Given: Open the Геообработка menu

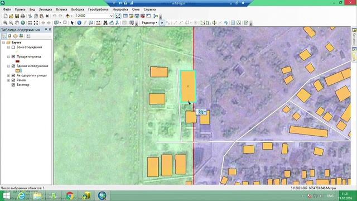Looking at the screenshot, I should [x=98, y=9].
